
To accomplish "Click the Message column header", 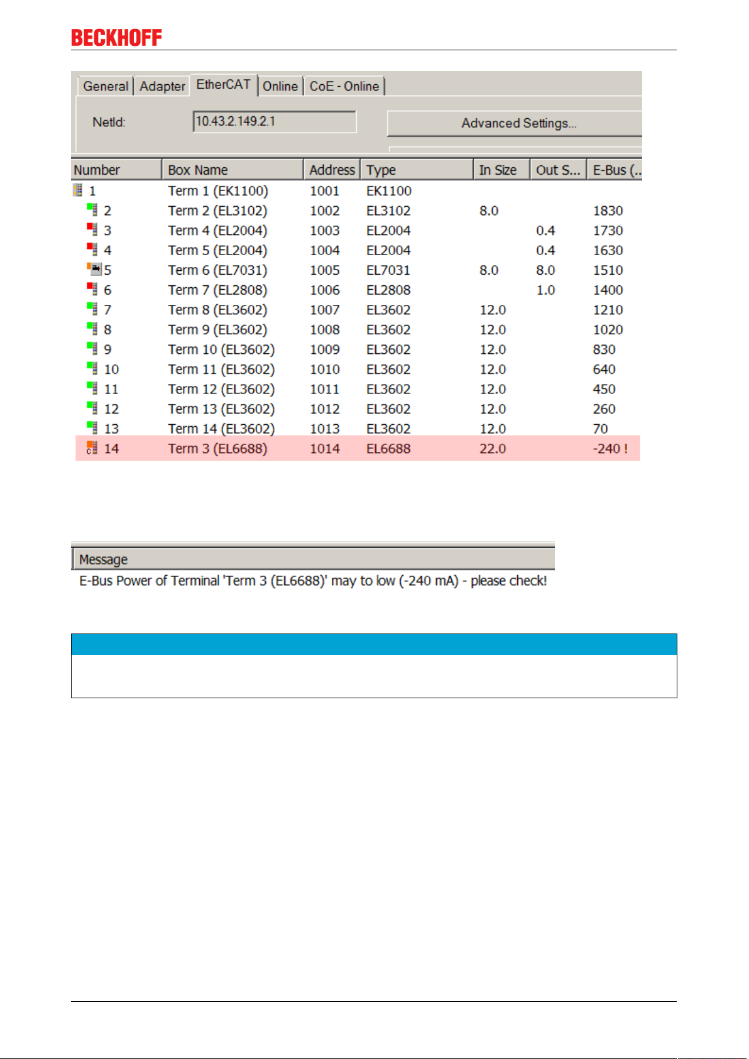I will (313, 559).
